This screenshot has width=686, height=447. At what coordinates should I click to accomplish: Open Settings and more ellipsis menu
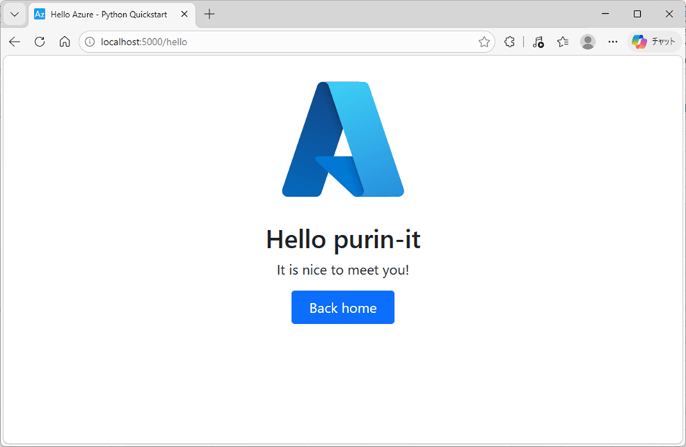613,42
